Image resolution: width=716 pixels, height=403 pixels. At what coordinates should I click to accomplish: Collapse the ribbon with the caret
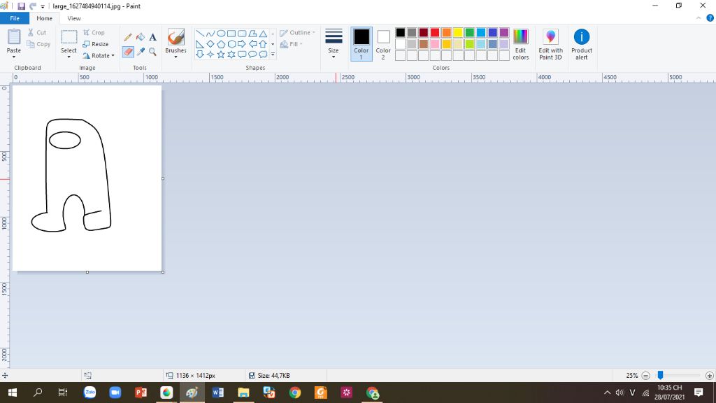pos(699,18)
